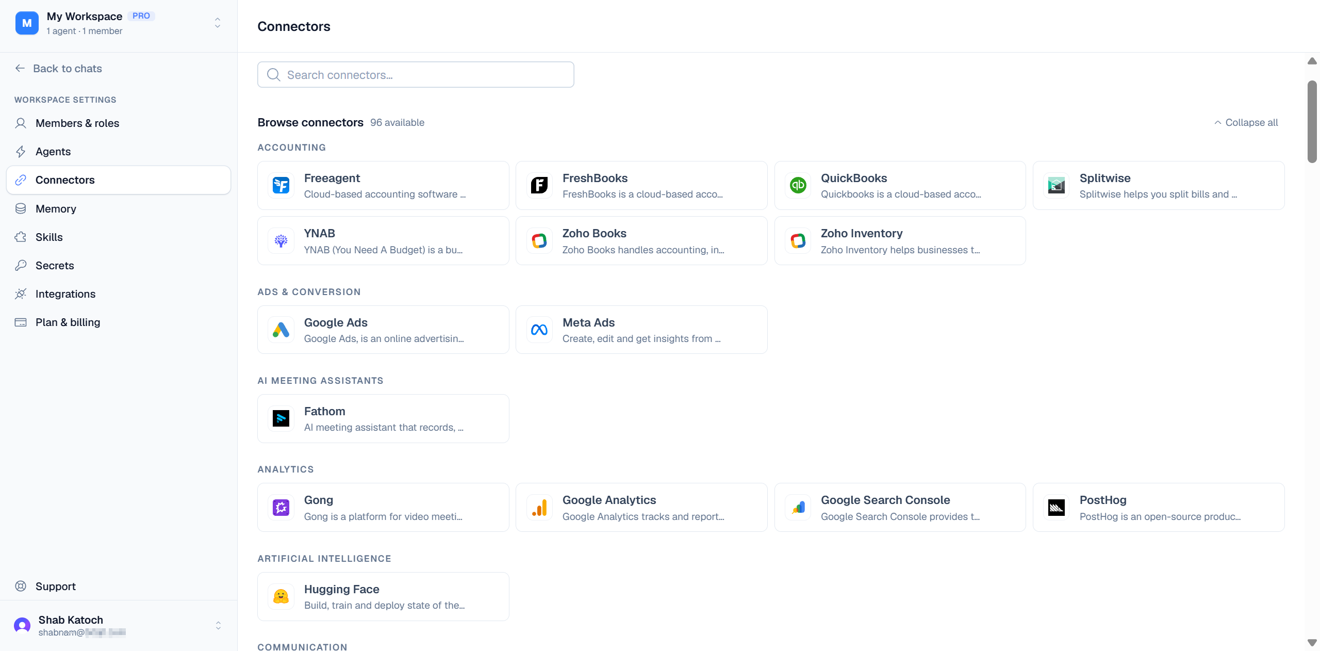This screenshot has width=1320, height=651.
Task: Open the Hugging Face emoji icon
Action: click(x=281, y=596)
